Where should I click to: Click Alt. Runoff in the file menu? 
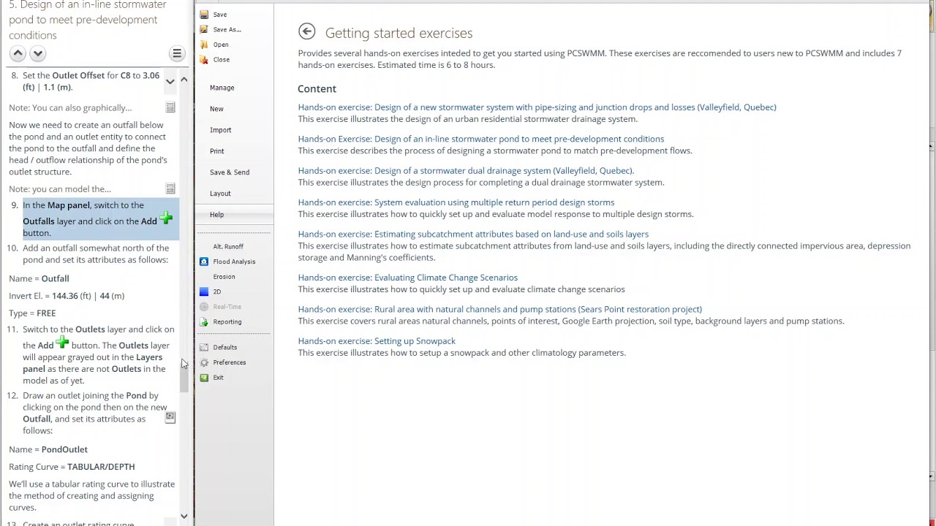click(228, 246)
